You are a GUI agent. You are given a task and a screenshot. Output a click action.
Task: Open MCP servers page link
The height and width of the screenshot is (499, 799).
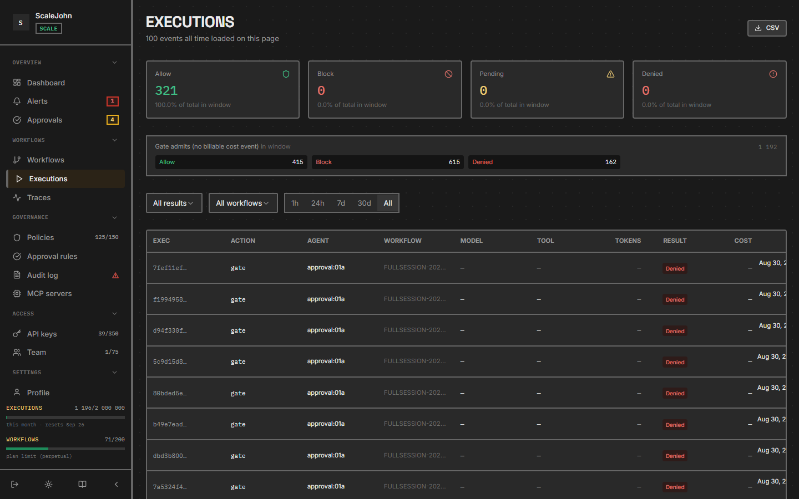(x=65, y=293)
